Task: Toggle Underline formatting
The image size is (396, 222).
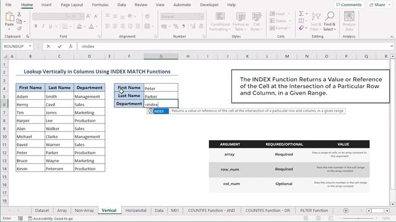Action: [x=51, y=26]
